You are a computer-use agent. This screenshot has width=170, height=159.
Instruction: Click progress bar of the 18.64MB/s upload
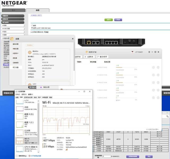click(x=126, y=67)
